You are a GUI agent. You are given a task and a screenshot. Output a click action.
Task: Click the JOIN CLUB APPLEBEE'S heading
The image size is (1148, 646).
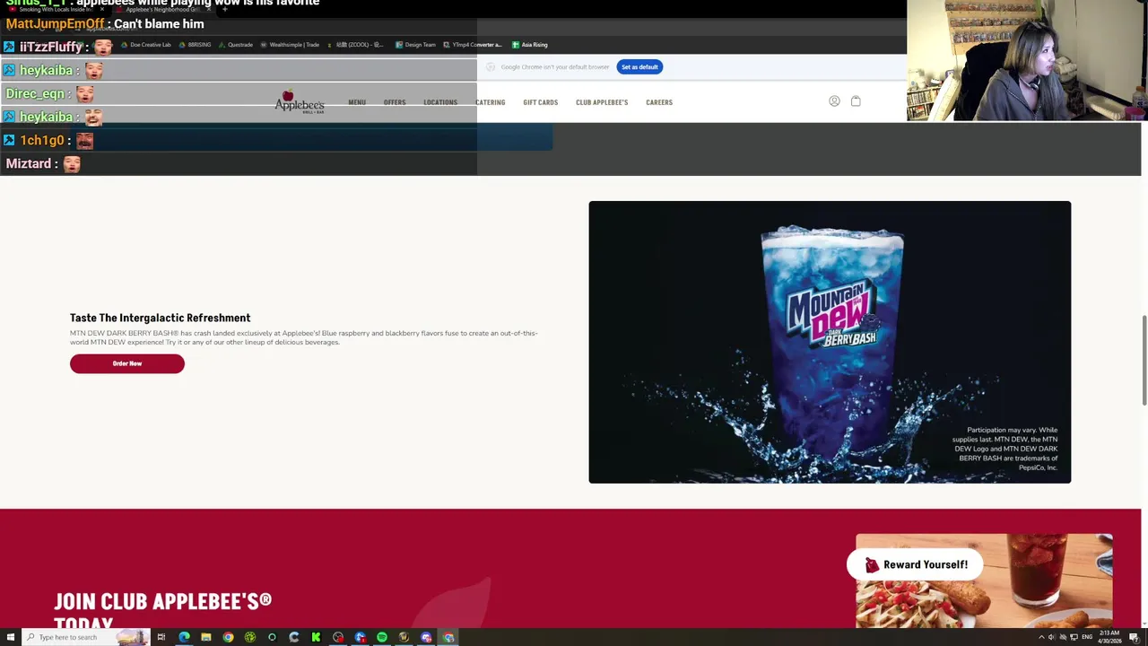pos(162,610)
